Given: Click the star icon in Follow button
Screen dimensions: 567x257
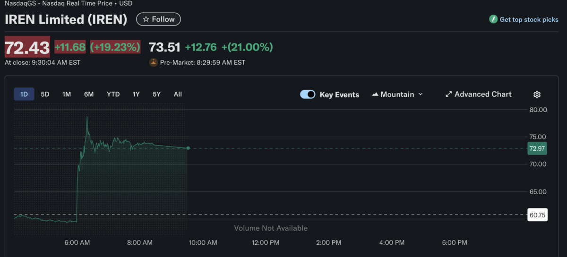Looking at the screenshot, I should [146, 19].
